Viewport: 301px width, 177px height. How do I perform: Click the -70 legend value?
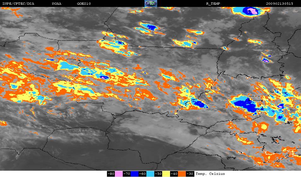pyautogui.click(x=127, y=174)
